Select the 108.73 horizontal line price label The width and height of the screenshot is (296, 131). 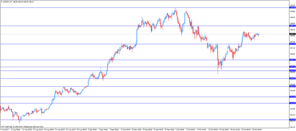292,26
